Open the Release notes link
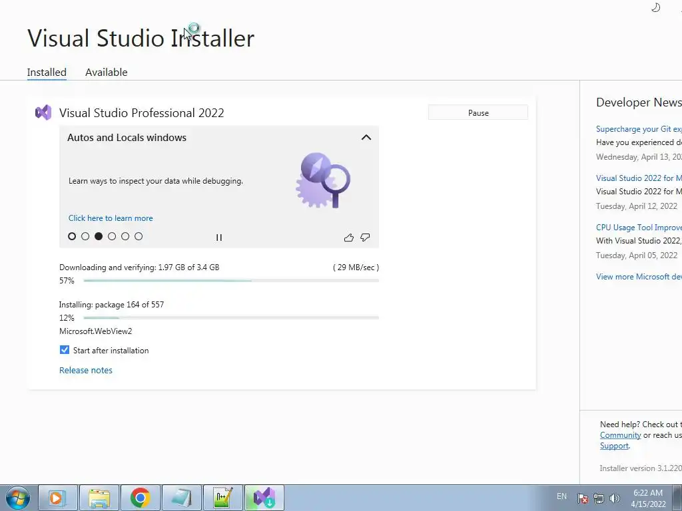This screenshot has width=682, height=511. 86,370
